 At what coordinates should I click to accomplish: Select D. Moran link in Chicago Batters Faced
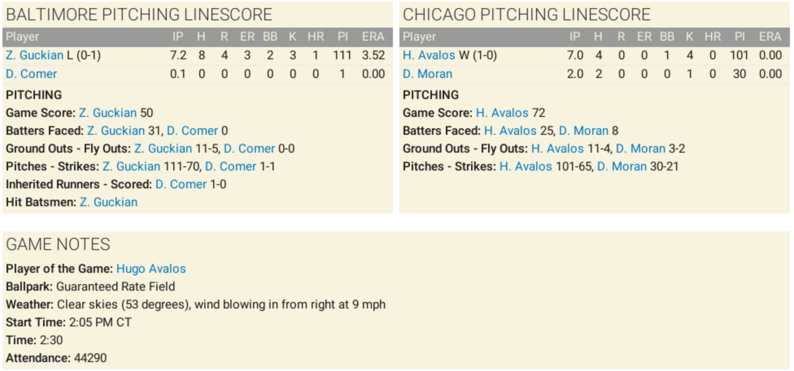pyautogui.click(x=584, y=131)
